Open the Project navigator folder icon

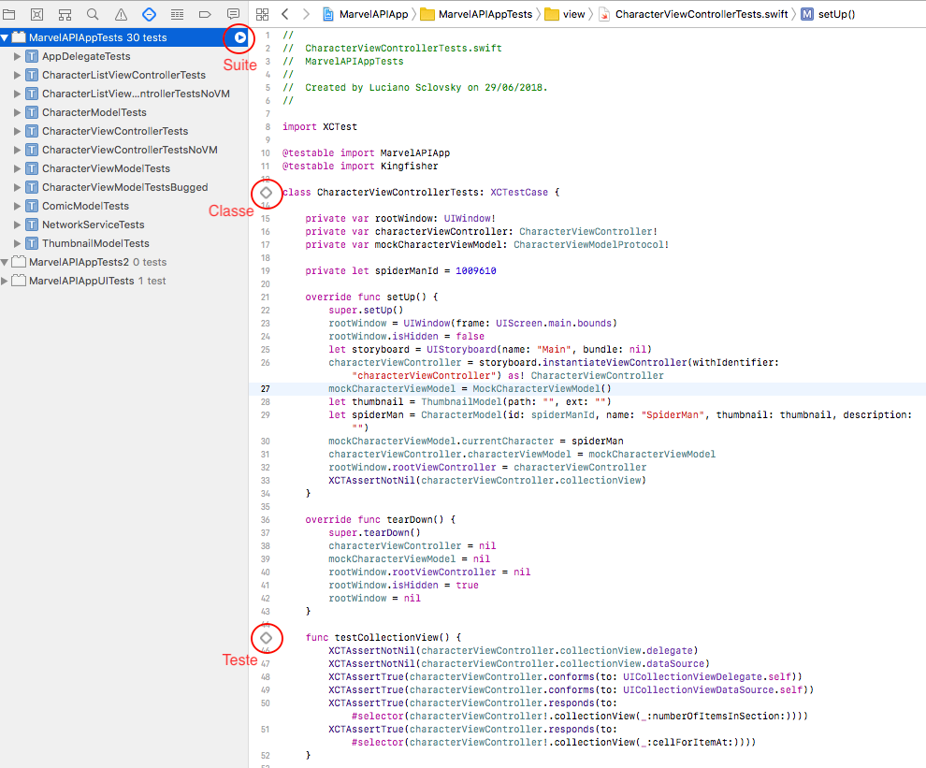[8, 14]
